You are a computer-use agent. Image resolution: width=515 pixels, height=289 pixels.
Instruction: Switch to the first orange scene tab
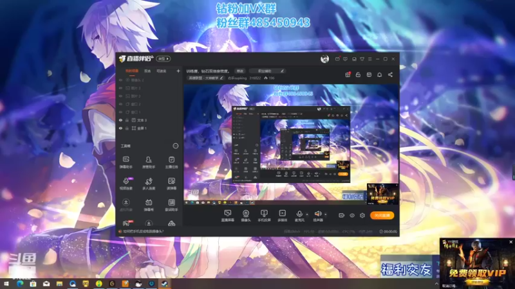(132, 71)
